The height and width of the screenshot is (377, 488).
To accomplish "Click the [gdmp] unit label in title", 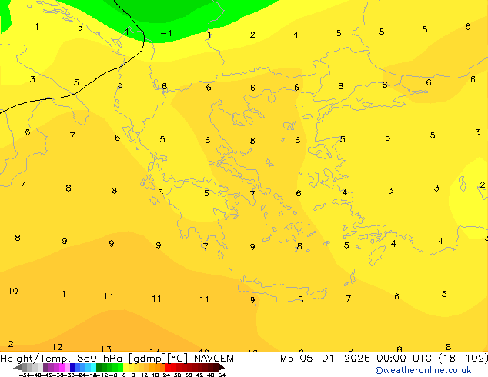I will pyautogui.click(x=147, y=359).
